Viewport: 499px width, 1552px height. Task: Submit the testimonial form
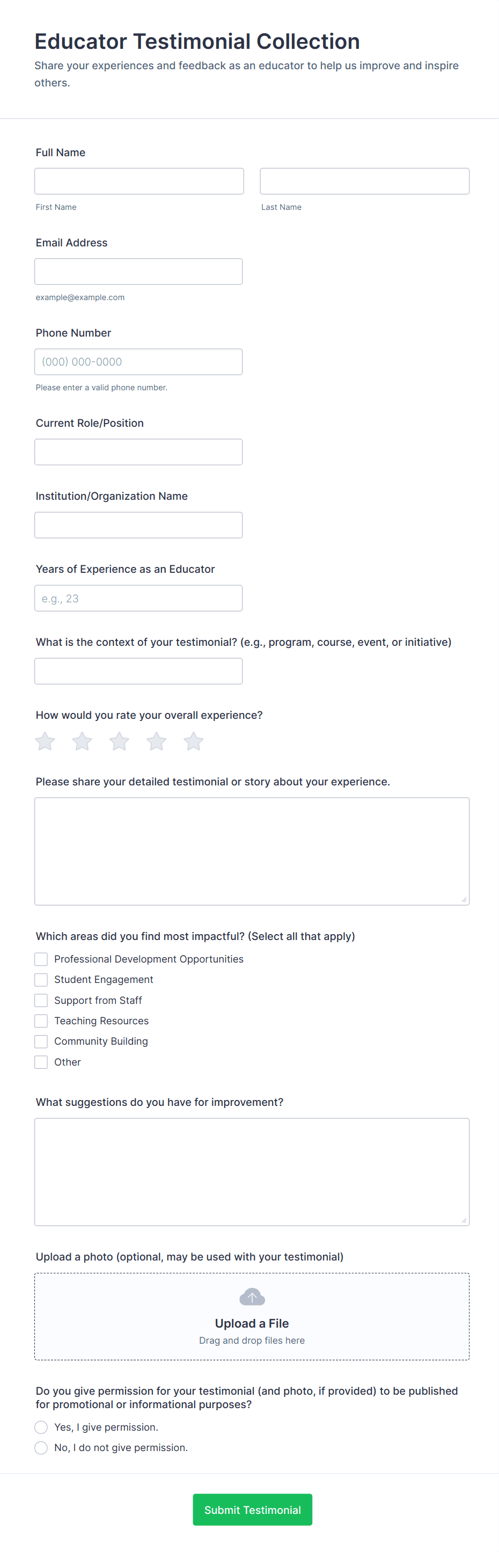(x=252, y=1510)
